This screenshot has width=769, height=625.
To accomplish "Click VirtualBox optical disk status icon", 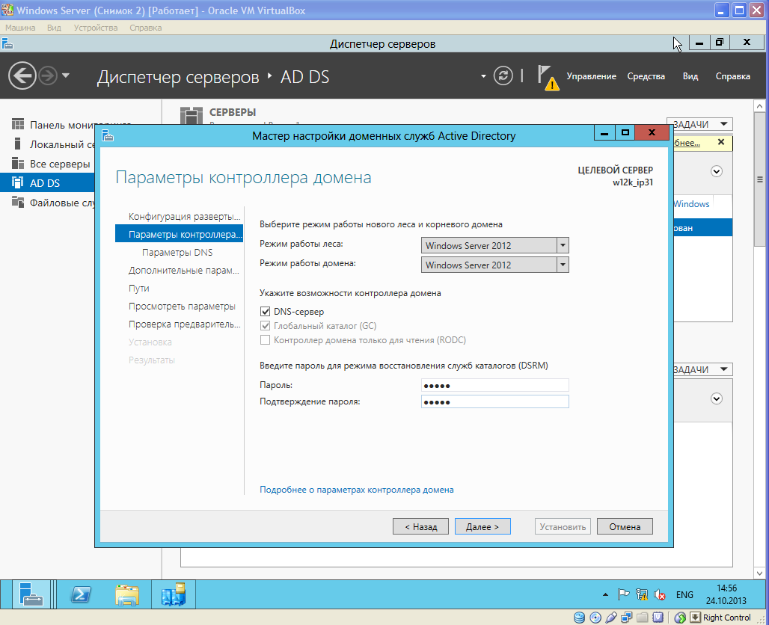I will (595, 618).
